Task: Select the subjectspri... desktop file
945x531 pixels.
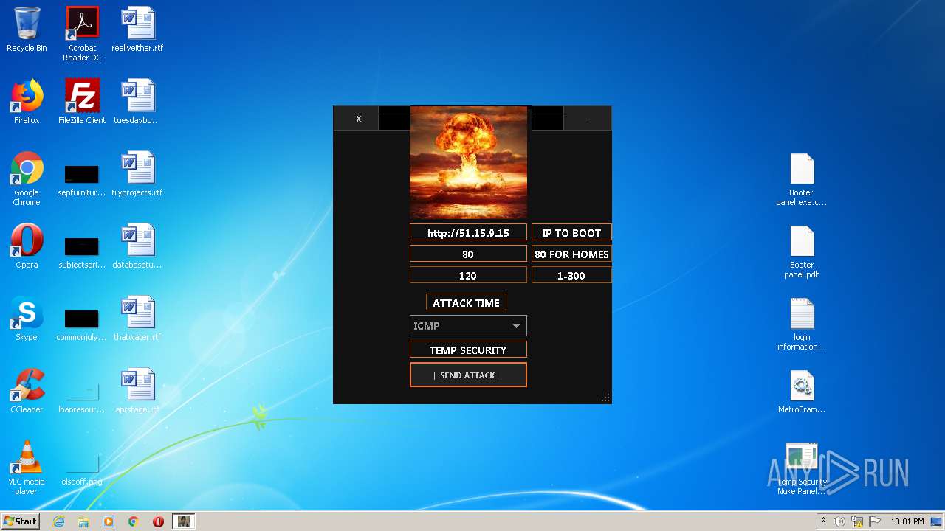Action: pos(82,254)
